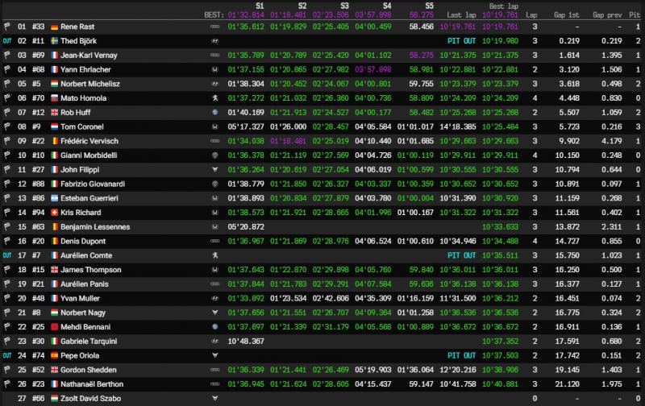Viewport: 645px width, 406px height.
Task: Click the Argentine flag by Esteban Guerrieri
Action: pos(54,198)
